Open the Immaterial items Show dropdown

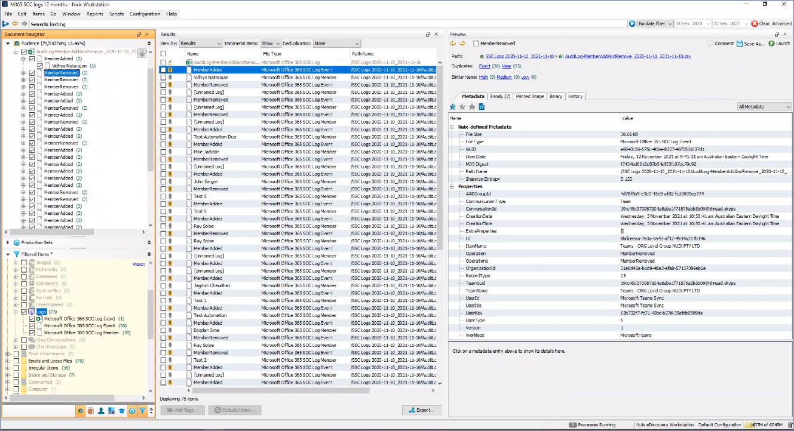(x=271, y=44)
